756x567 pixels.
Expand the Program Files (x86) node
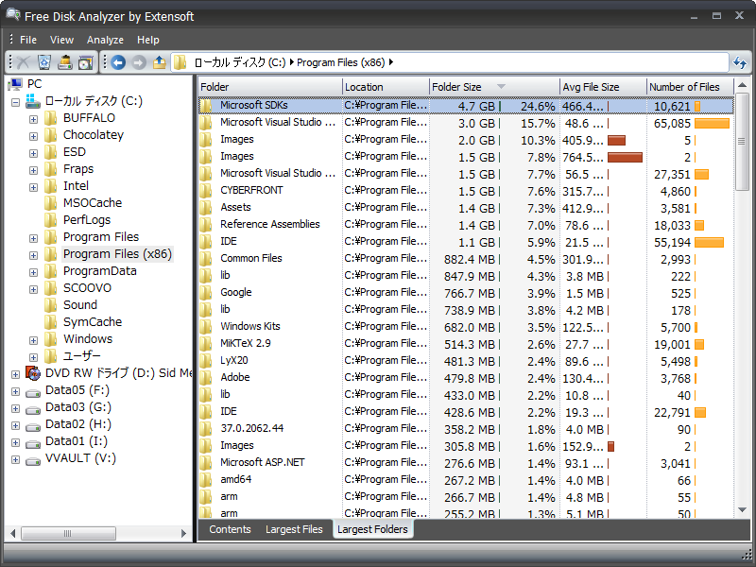(33, 255)
